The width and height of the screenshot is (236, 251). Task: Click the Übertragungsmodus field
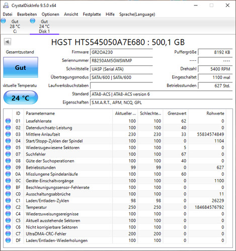121,77
